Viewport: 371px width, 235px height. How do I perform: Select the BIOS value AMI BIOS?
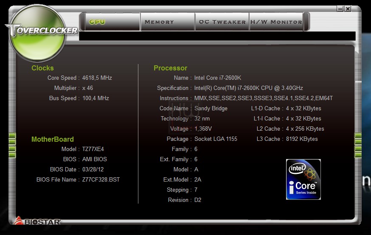[94, 159]
